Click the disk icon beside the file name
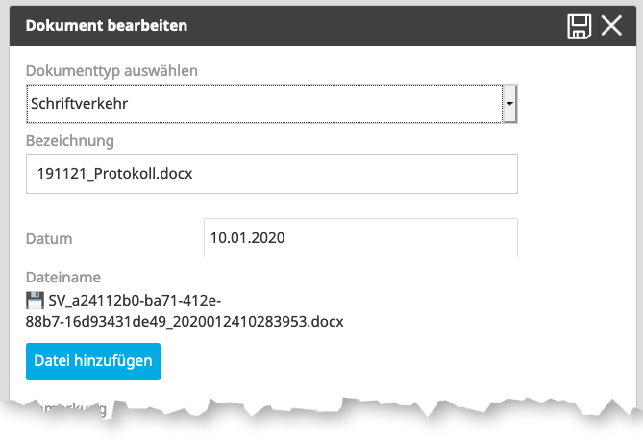The image size is (643, 440). tap(35, 300)
